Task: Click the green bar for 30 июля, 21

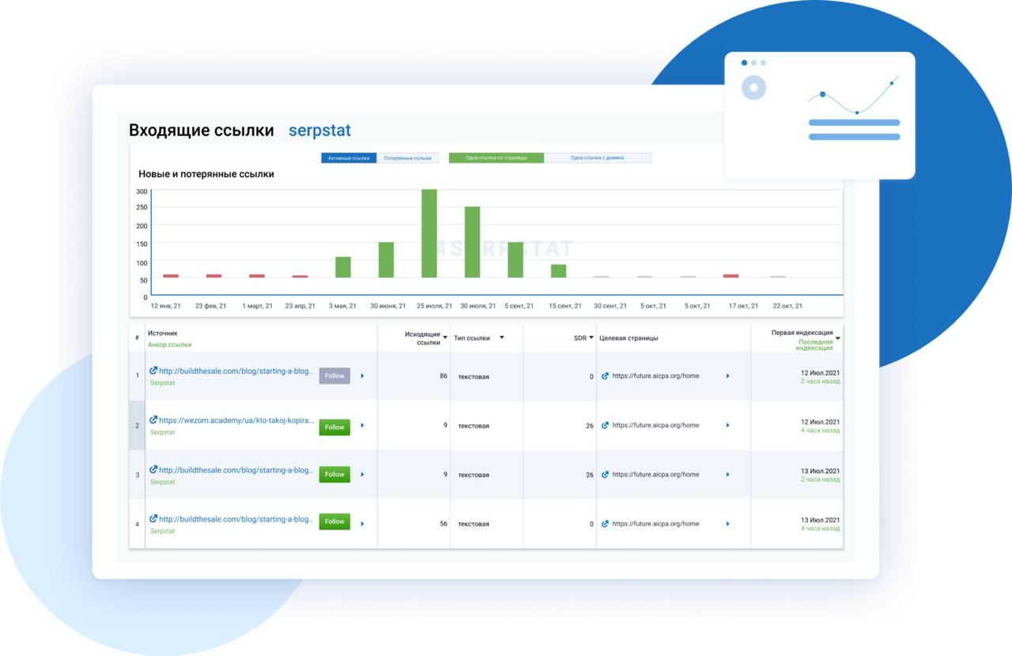Action: [x=472, y=243]
